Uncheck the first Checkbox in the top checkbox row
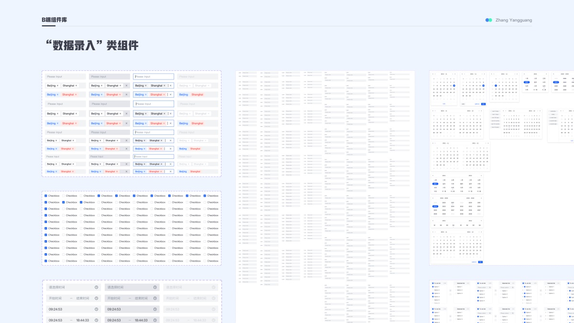Screen dimensions: 574x323 point(46,196)
